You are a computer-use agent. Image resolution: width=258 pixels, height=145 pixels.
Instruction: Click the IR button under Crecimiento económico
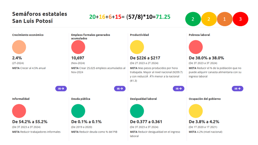[61, 89]
